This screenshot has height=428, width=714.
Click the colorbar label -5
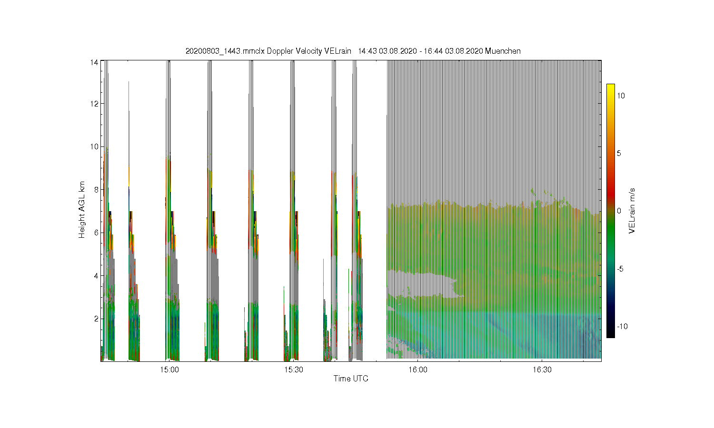(x=621, y=269)
